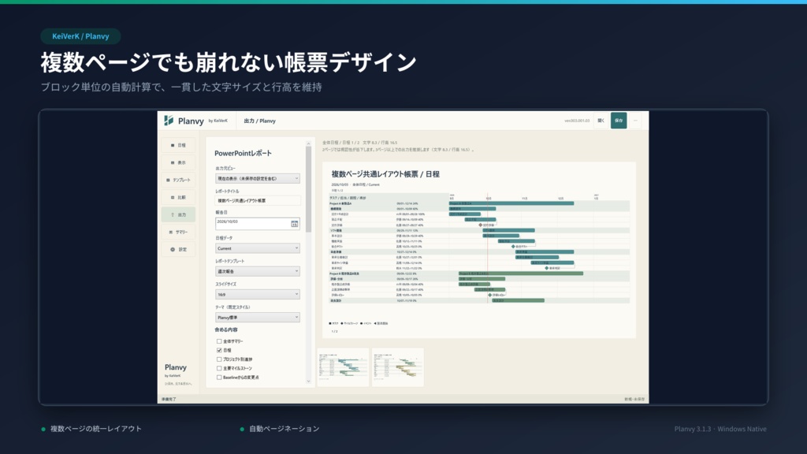Click the 出力 / Planvy breadcrumb text
The height and width of the screenshot is (454, 807).
pos(259,121)
